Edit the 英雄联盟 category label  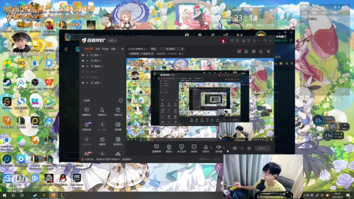point(141,54)
